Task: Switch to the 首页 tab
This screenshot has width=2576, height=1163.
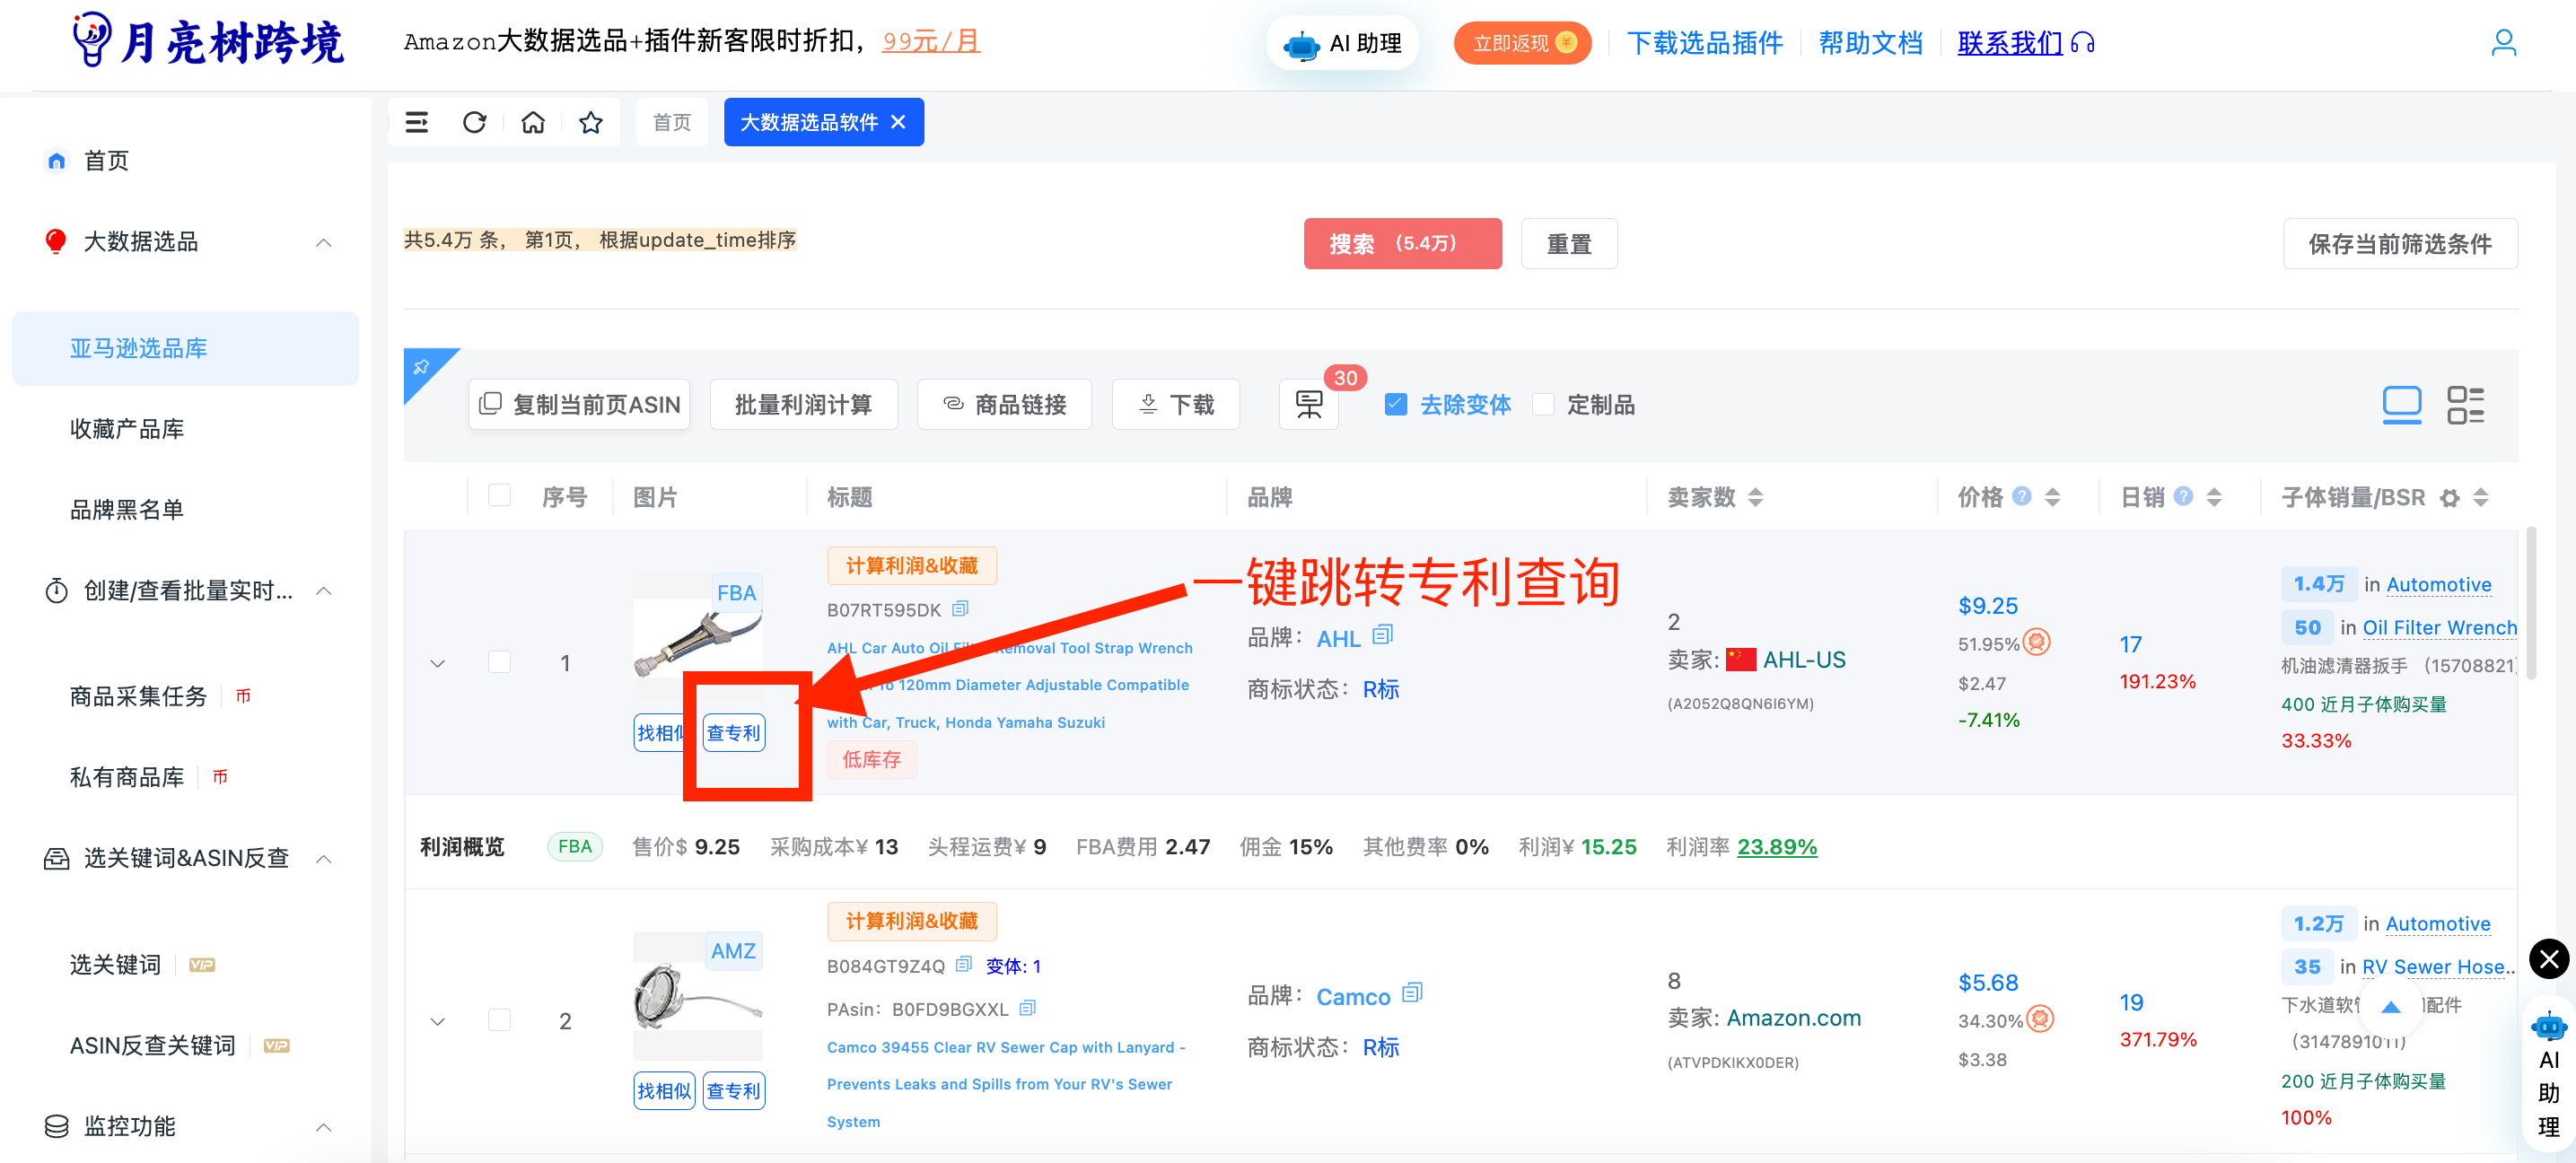Action: click(672, 122)
